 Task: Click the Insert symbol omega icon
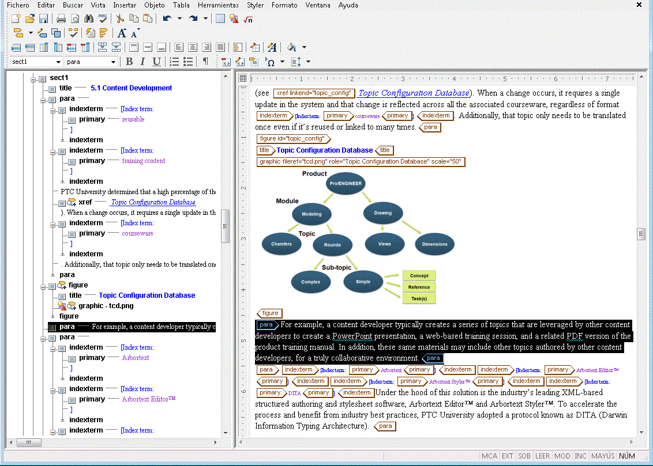(270, 62)
